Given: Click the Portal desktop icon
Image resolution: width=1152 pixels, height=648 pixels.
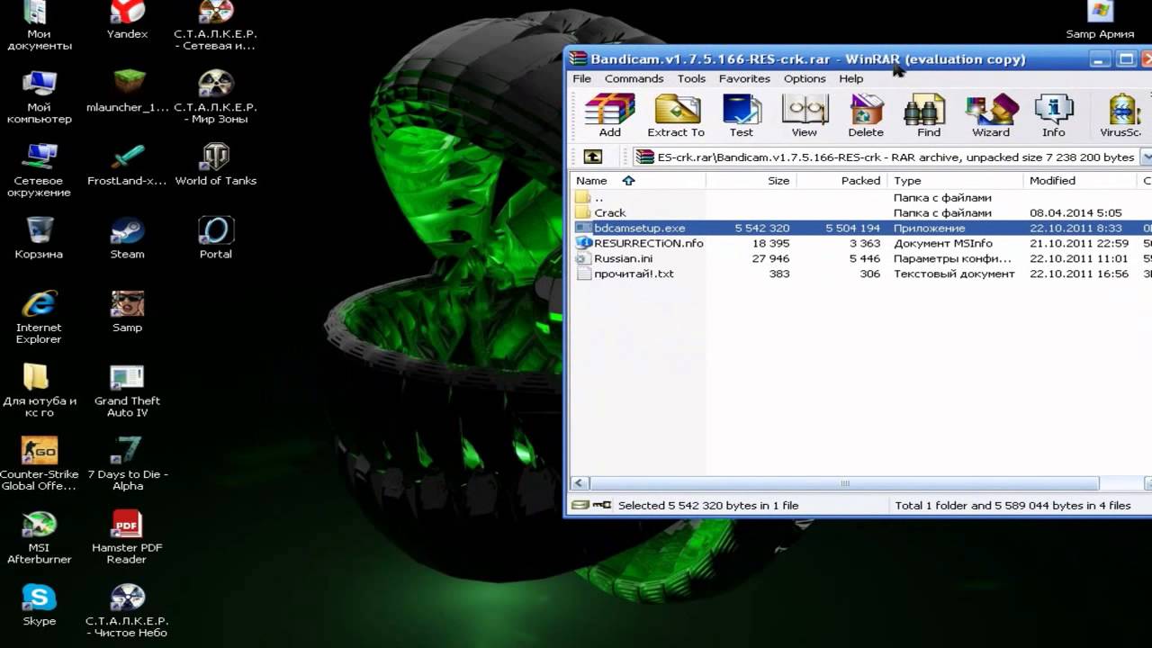Looking at the screenshot, I should pyautogui.click(x=215, y=238).
